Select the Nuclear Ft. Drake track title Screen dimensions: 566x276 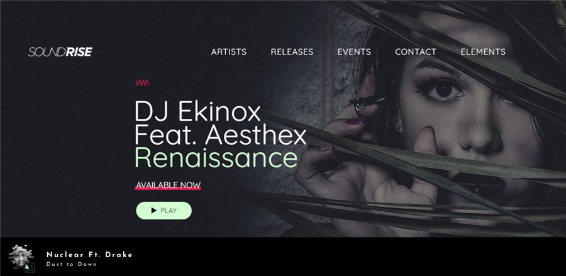pyautogui.click(x=89, y=255)
